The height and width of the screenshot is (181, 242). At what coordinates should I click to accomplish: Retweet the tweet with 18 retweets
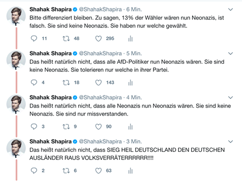click(66, 82)
